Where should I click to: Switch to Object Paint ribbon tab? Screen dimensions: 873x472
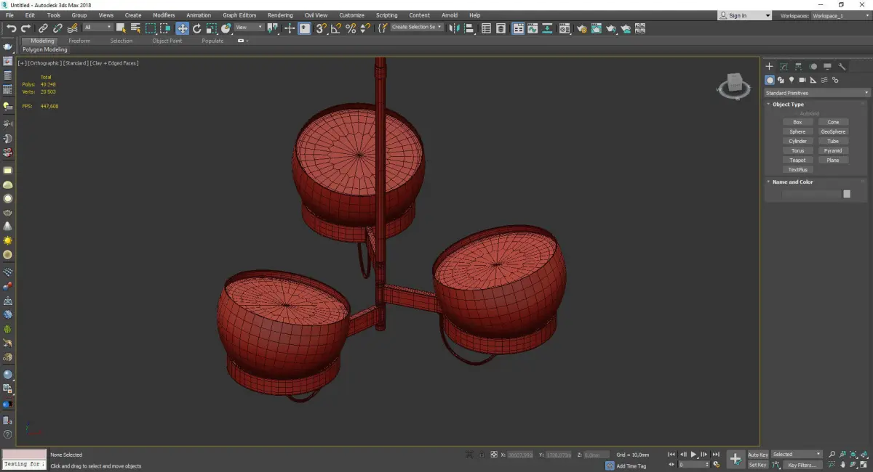167,41
